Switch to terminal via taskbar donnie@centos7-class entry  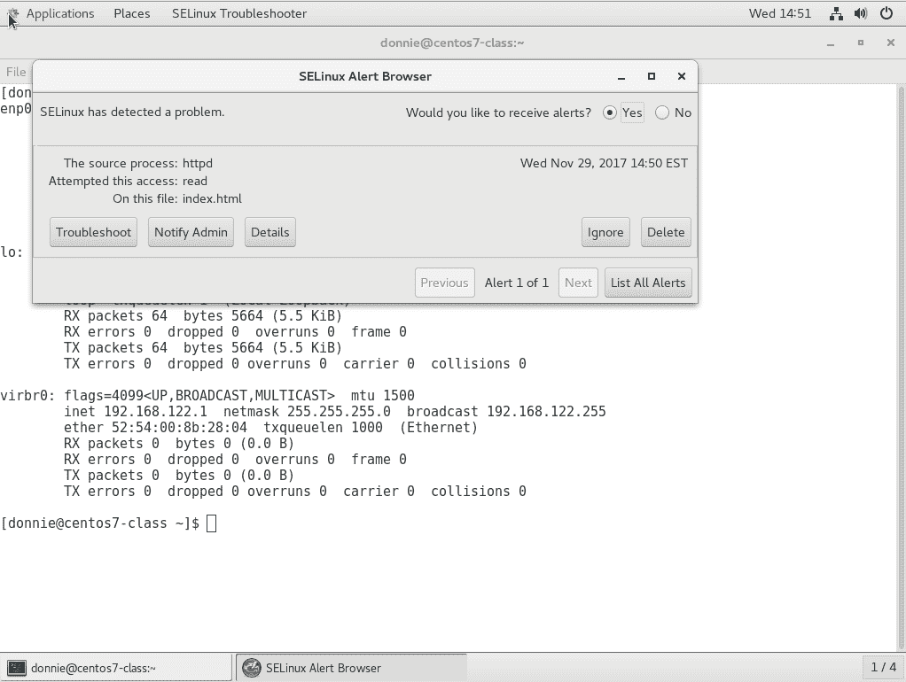coord(115,668)
